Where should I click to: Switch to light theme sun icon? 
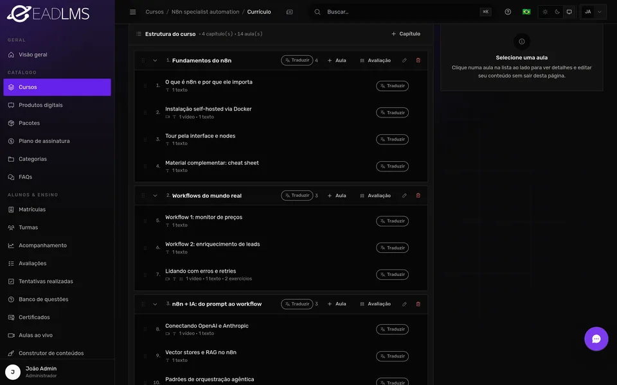tap(545, 12)
